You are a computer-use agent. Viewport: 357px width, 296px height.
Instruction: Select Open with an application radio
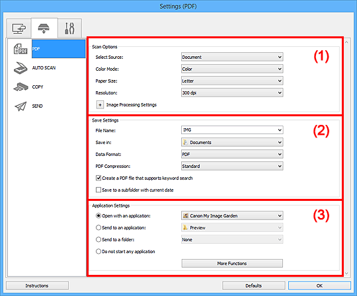click(x=99, y=215)
